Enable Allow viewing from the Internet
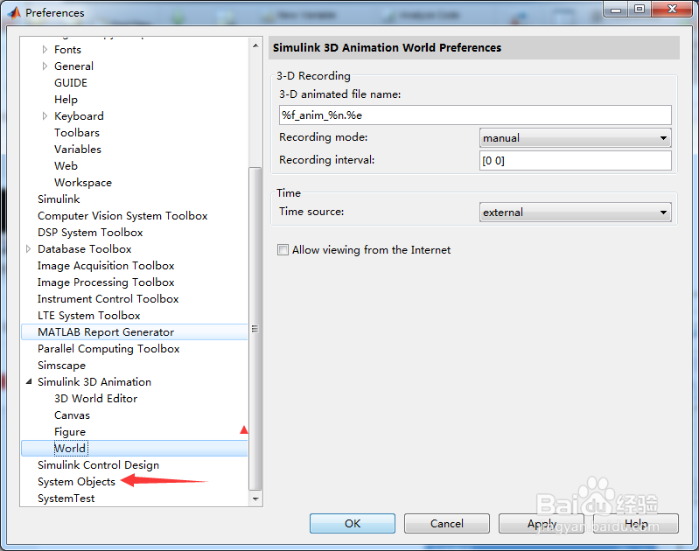The image size is (699, 551). (283, 249)
